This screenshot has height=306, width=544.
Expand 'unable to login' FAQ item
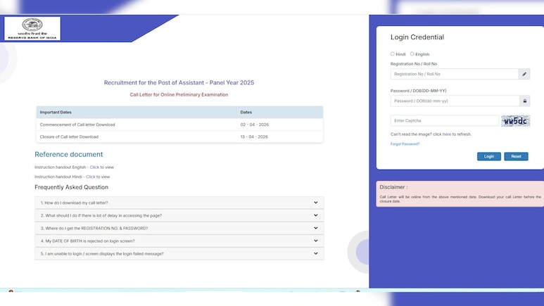coord(179,253)
